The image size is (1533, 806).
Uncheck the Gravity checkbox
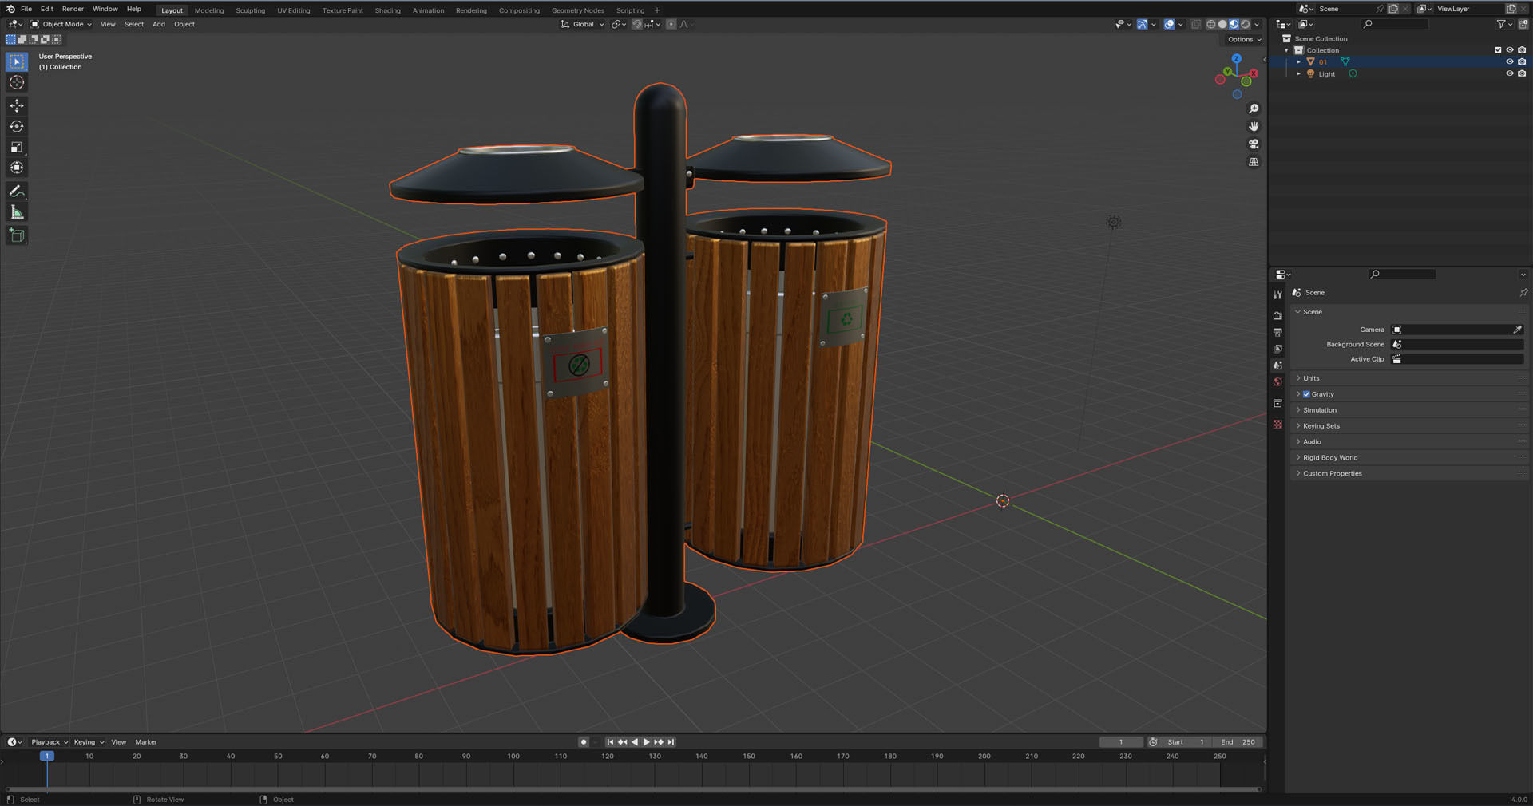(1306, 394)
